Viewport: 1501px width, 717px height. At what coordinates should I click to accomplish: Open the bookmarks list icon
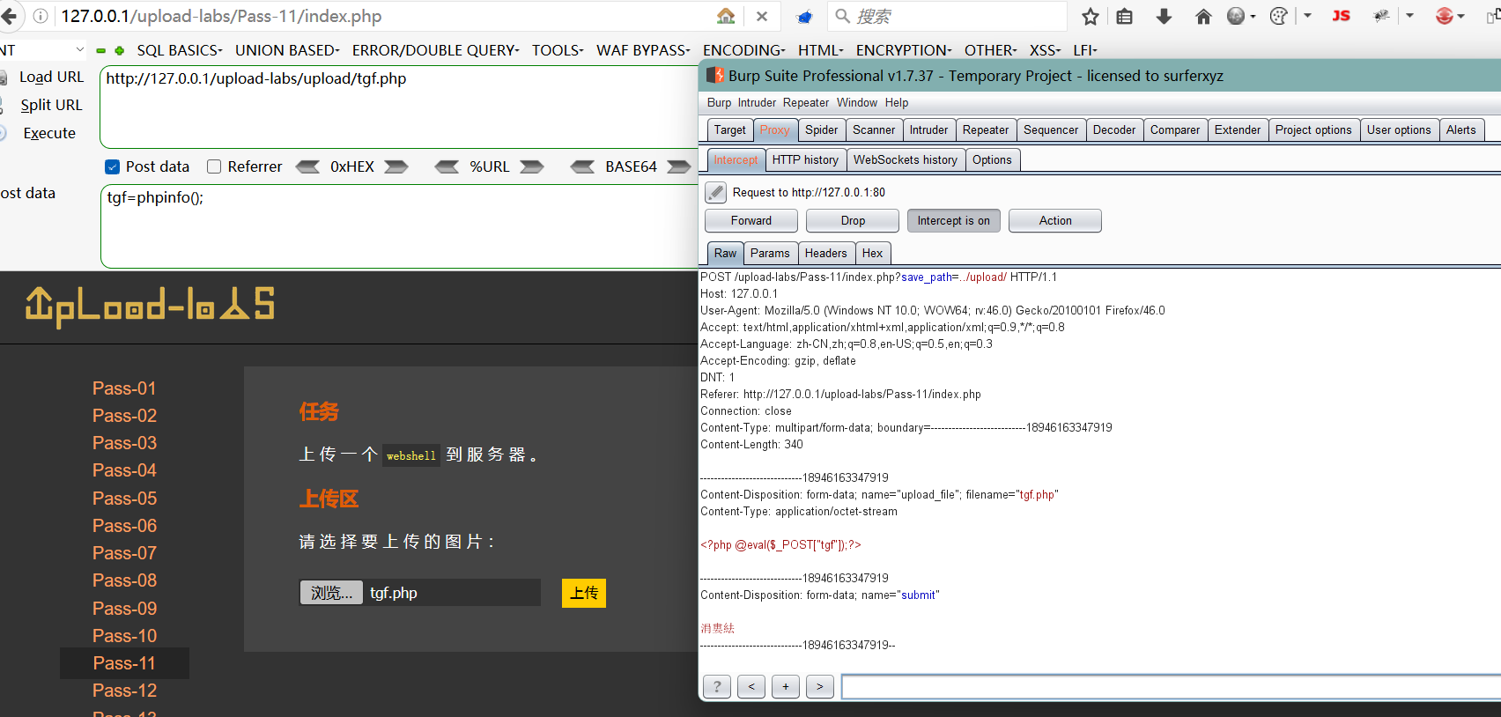point(1125,16)
